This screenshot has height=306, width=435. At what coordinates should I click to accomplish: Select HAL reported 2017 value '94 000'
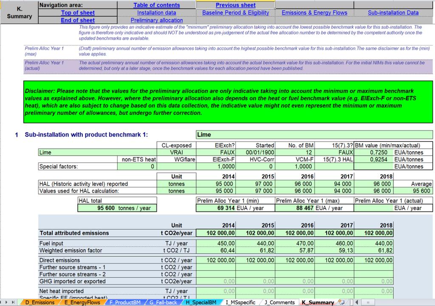pos(334,184)
